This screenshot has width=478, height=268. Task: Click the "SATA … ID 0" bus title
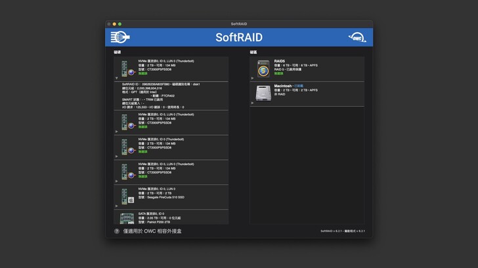click(x=151, y=214)
